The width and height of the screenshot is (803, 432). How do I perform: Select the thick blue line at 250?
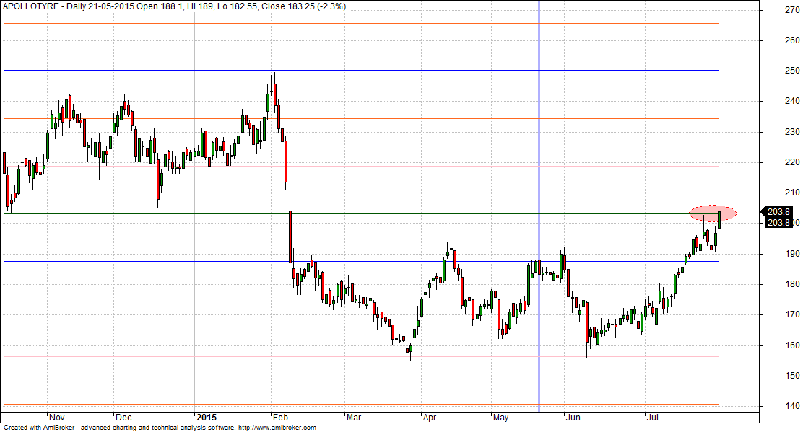[x=361, y=71]
